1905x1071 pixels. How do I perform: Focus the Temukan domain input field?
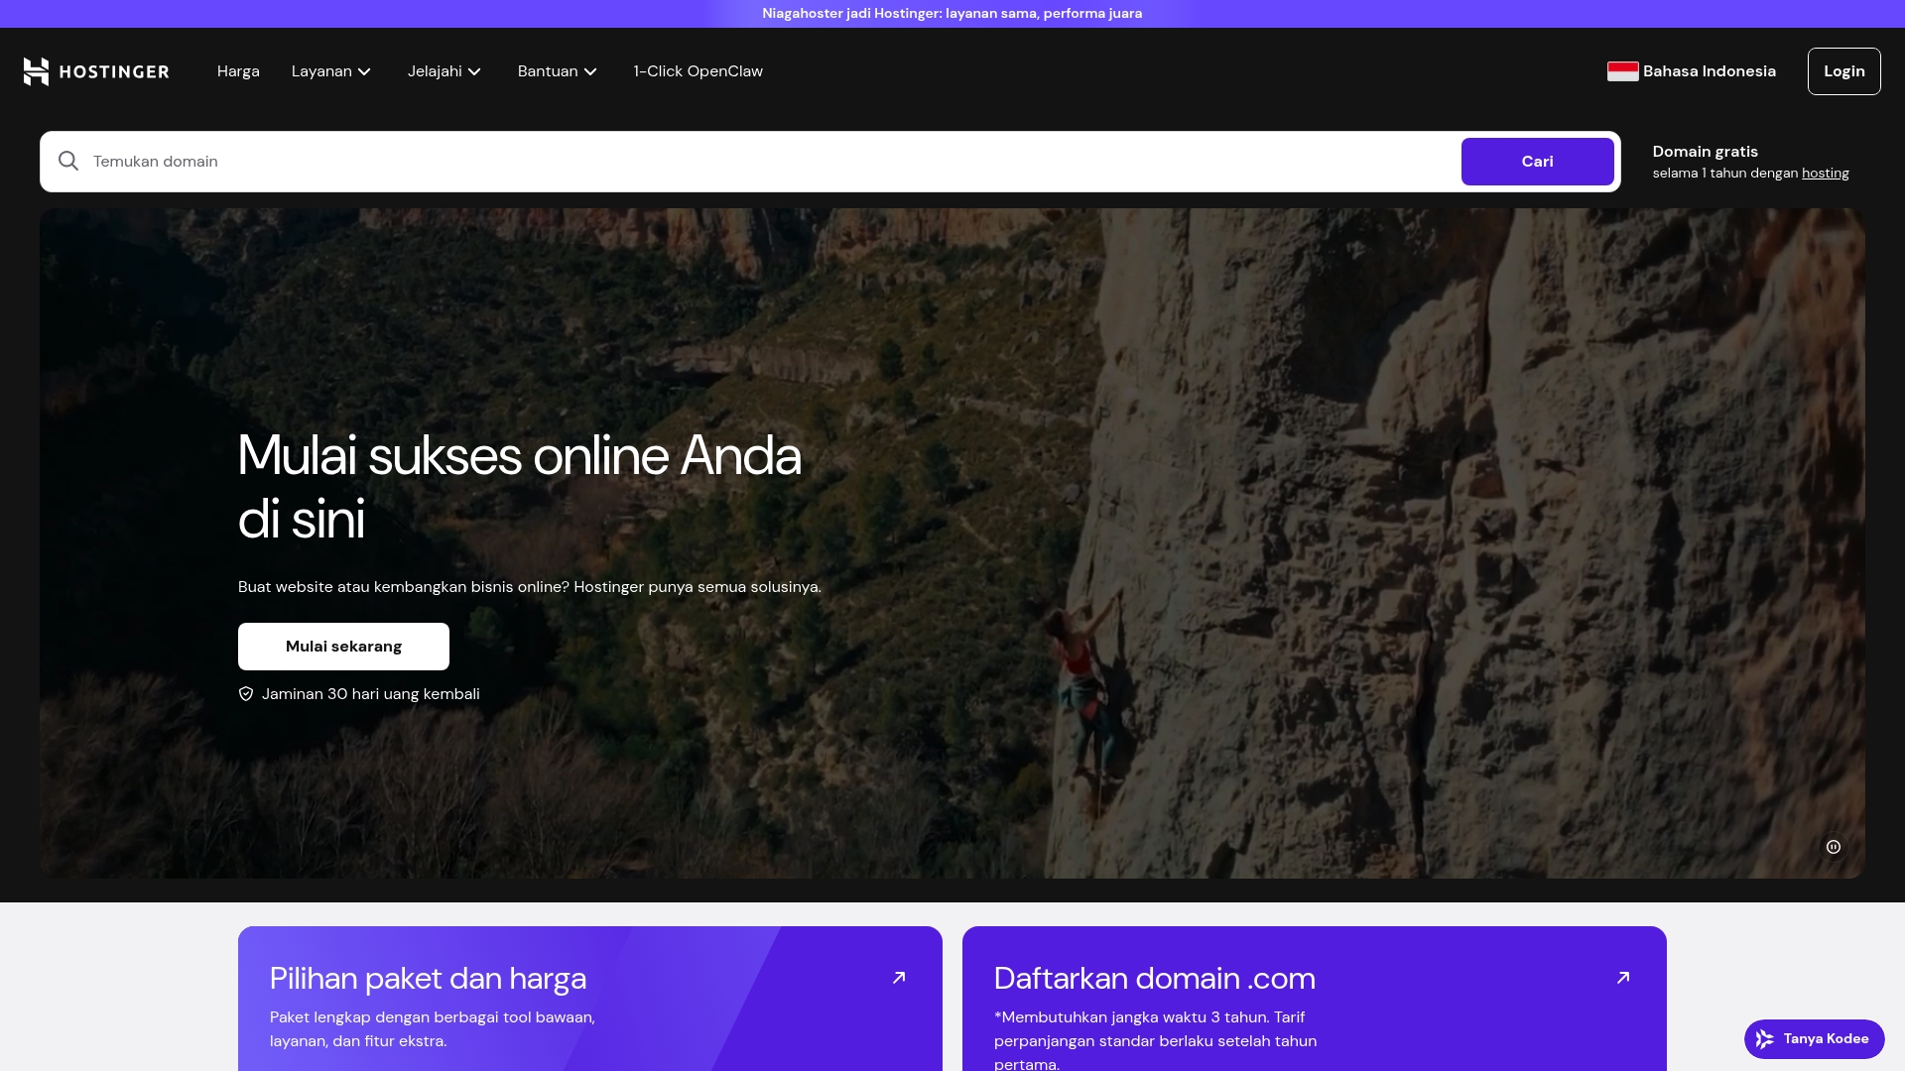[x=764, y=162]
